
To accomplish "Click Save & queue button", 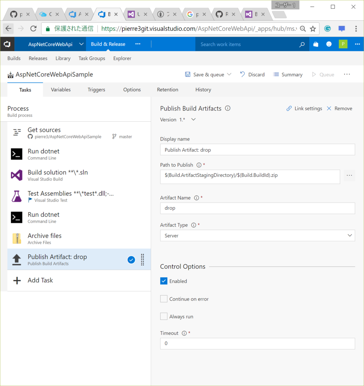I will [x=205, y=74].
